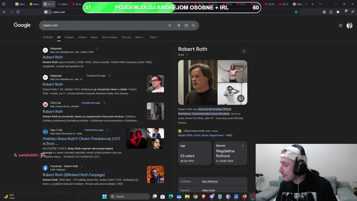Image resolution: width=357 pixels, height=201 pixels.
Task: Expand Robert Roth panel with arrow
Action: click(244, 51)
